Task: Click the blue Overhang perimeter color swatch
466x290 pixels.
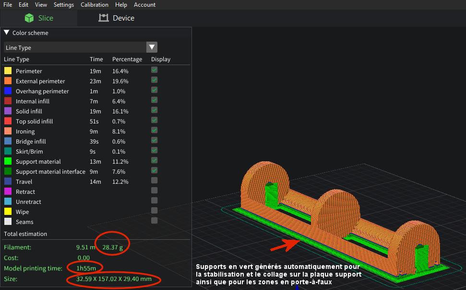Action: point(8,91)
